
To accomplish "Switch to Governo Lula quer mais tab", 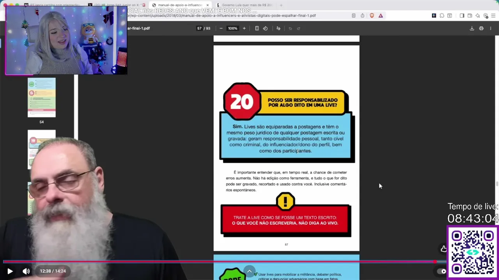I will pos(245,5).
